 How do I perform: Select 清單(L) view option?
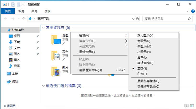tap(154, 58)
